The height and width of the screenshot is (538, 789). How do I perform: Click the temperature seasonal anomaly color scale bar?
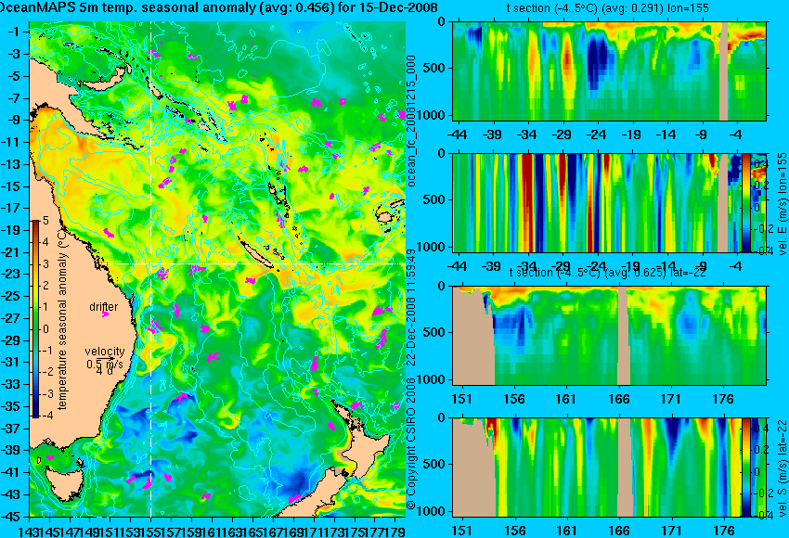pos(35,319)
